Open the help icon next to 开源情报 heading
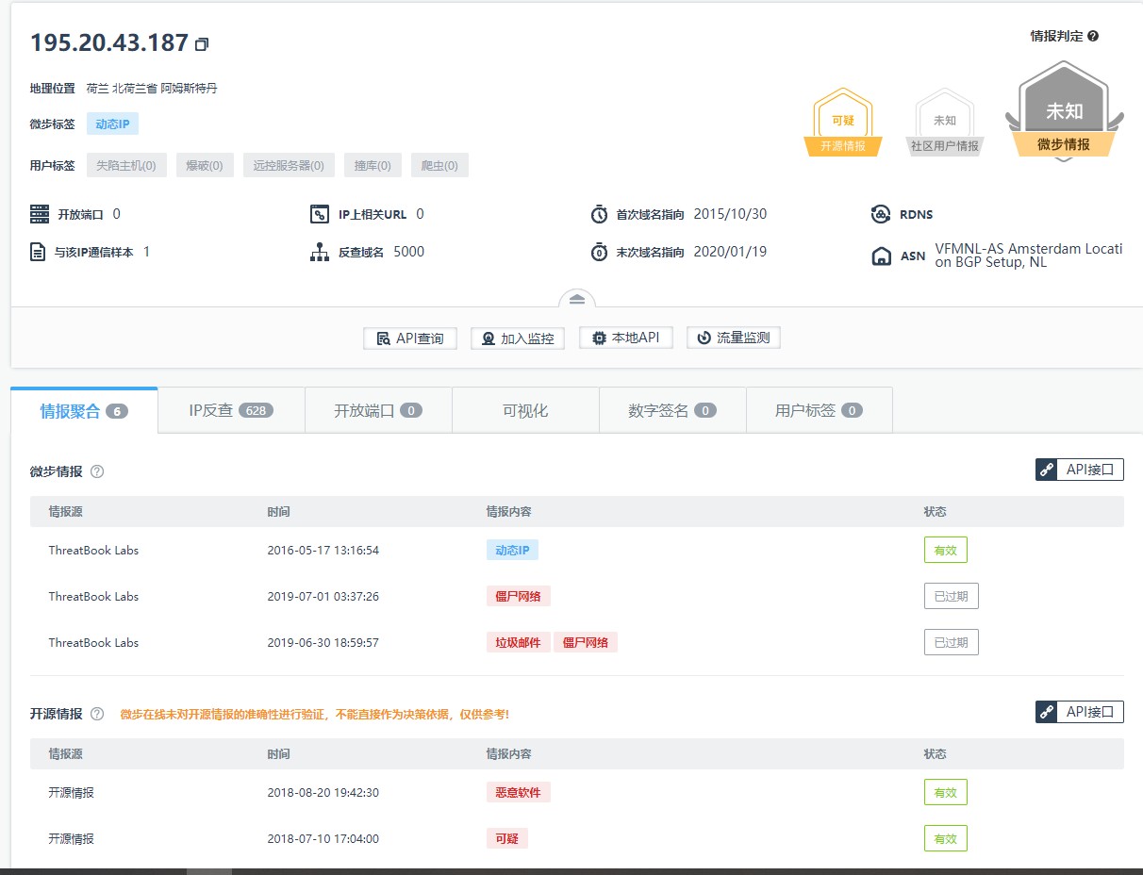 97,714
